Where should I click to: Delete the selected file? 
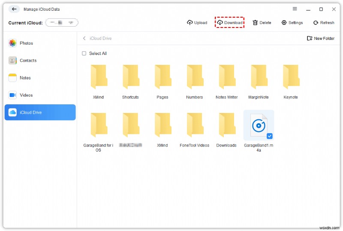(262, 23)
